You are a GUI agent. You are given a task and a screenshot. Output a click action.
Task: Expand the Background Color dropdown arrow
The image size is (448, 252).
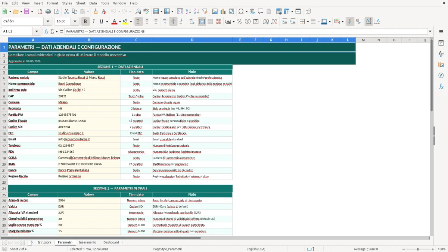[x=131, y=22]
